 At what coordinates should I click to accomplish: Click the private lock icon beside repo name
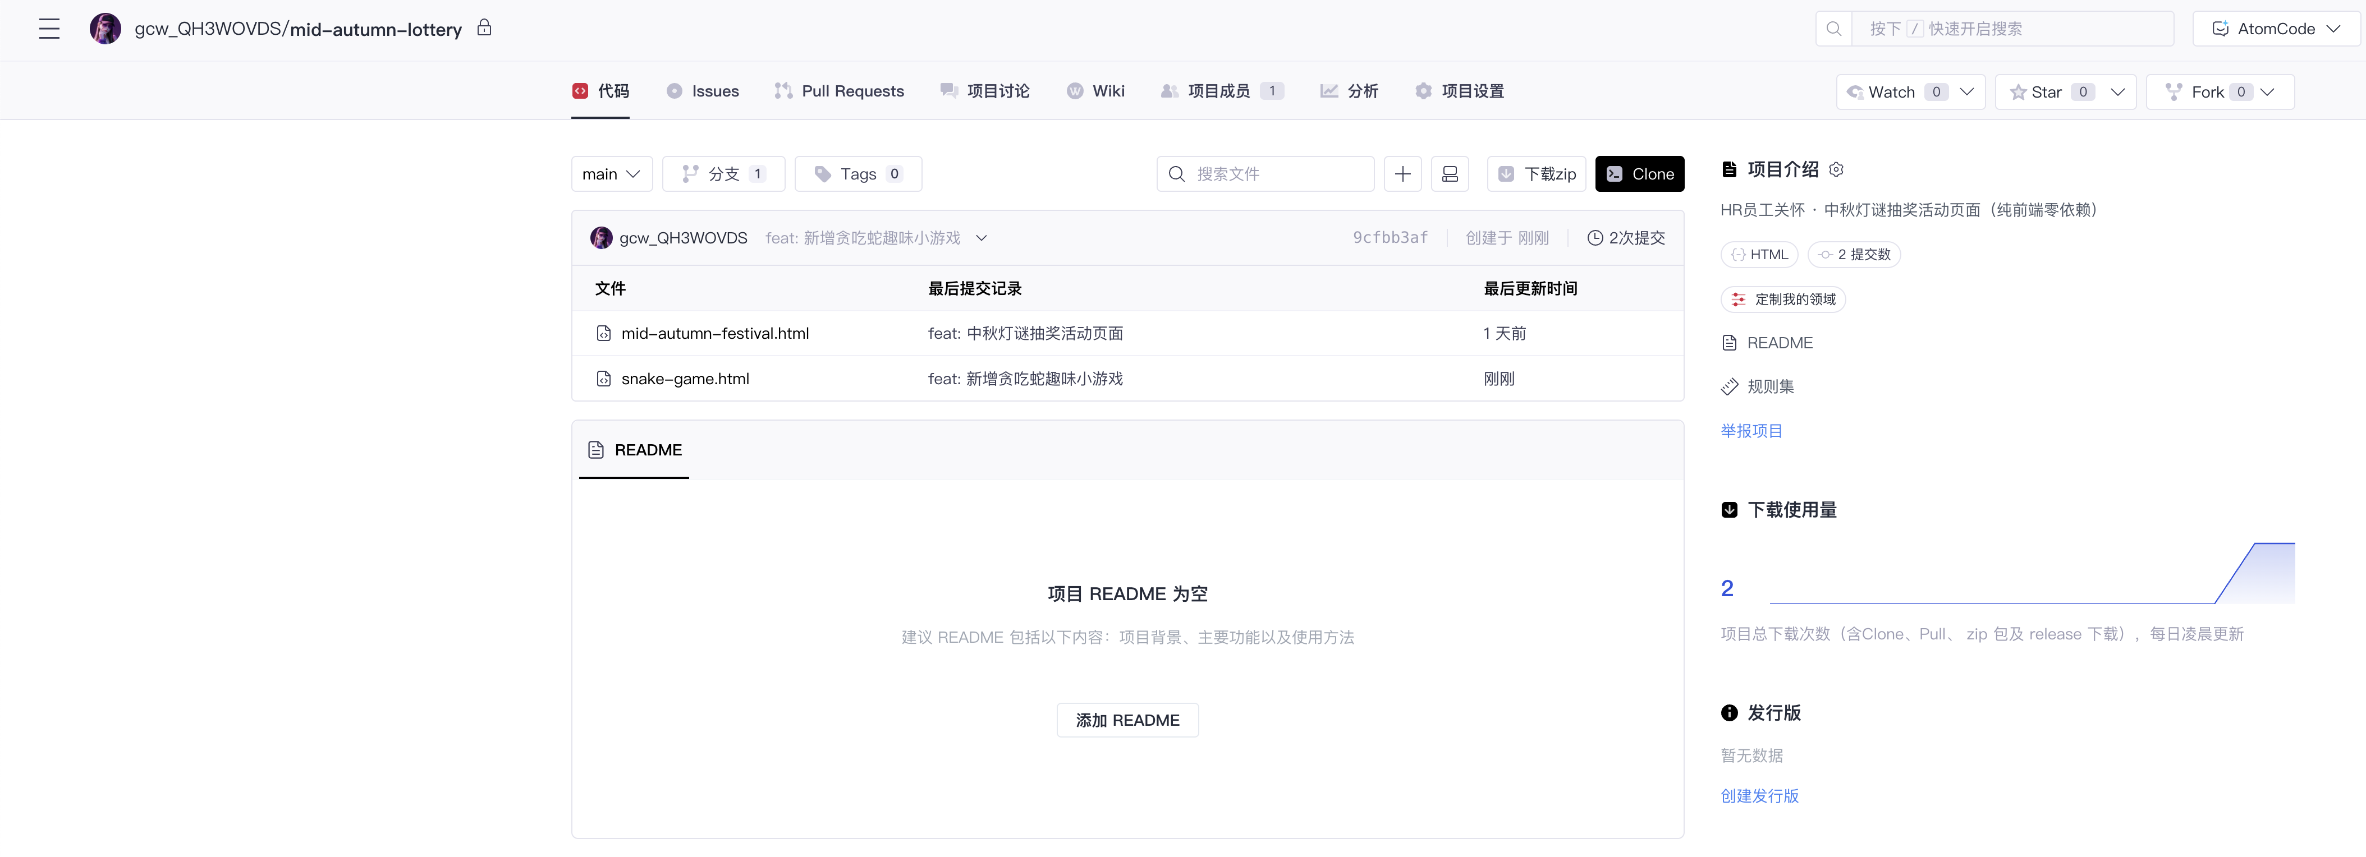[x=484, y=27]
